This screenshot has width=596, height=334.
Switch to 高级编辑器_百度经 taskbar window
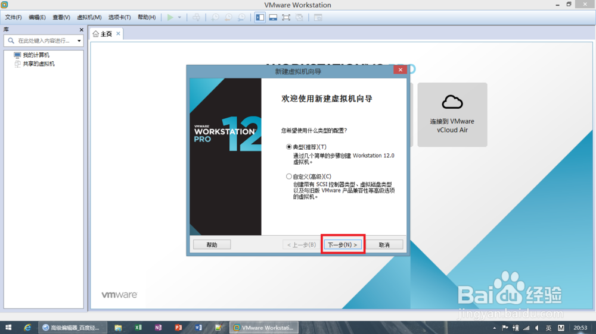click(x=72, y=327)
